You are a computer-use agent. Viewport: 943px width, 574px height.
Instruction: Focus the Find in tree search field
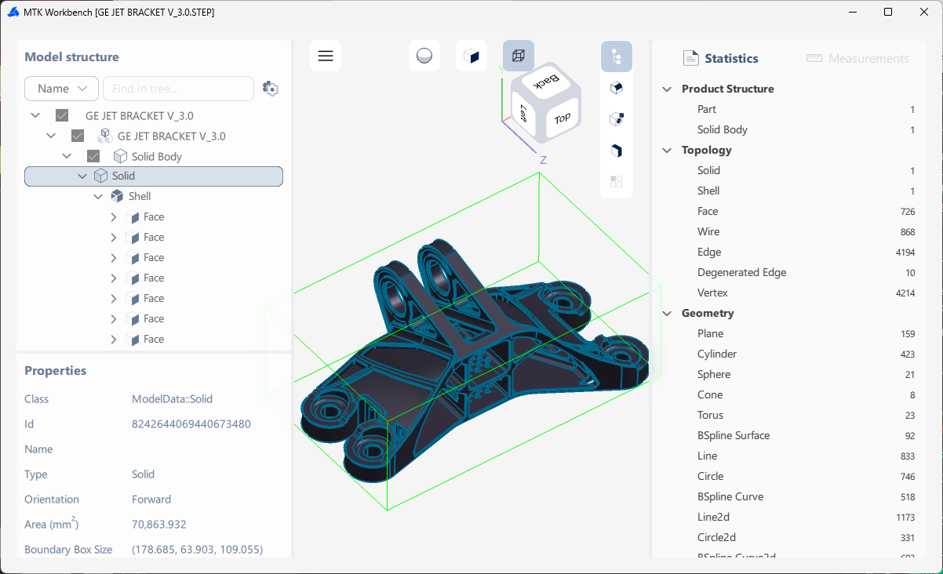(x=178, y=89)
